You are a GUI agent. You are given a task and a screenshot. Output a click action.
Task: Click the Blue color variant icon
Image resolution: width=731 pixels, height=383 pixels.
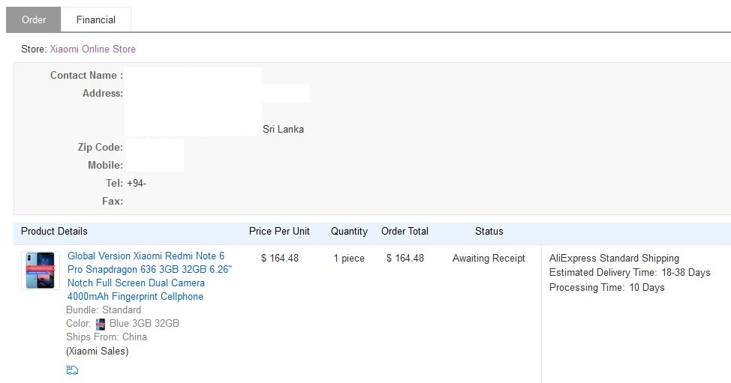click(101, 324)
